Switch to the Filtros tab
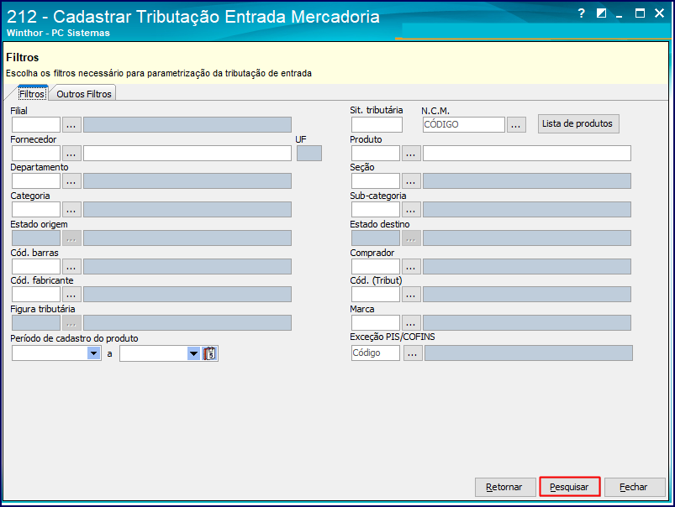 click(x=32, y=94)
